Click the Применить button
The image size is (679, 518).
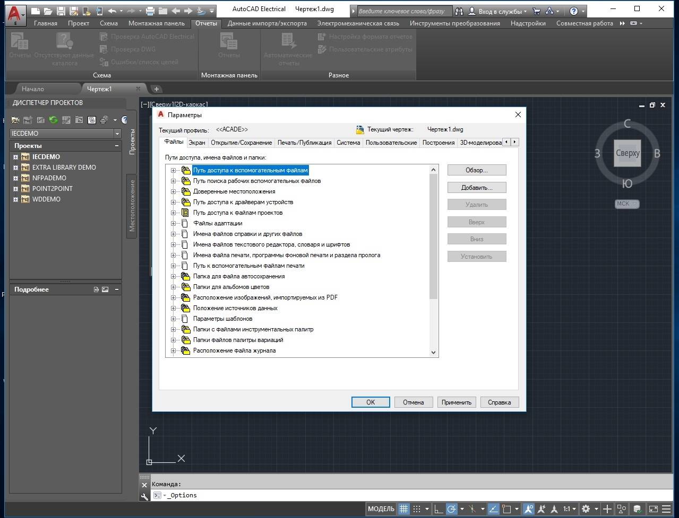(x=457, y=402)
